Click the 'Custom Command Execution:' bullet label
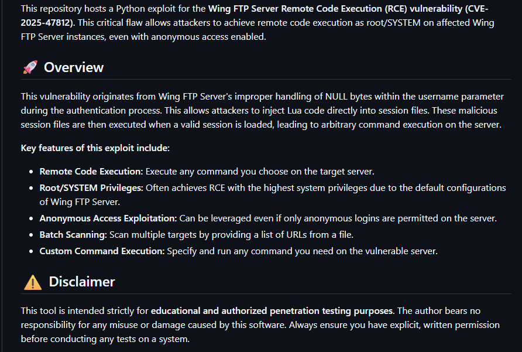This screenshot has height=352, width=522. coord(102,251)
